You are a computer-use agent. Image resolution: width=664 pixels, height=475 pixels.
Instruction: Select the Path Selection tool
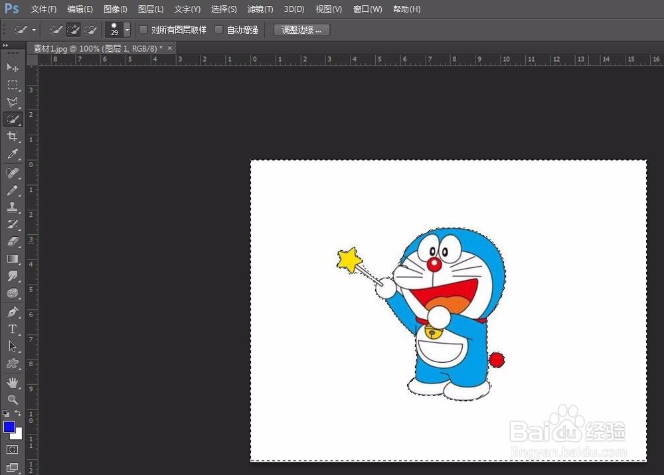(x=12, y=346)
